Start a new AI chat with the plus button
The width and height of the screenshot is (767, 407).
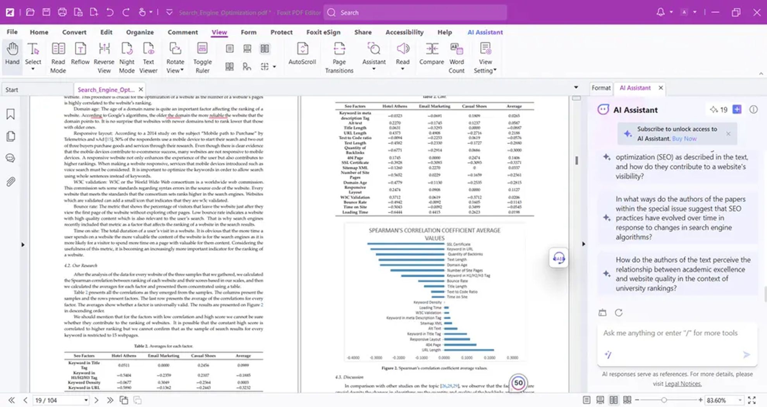click(737, 110)
